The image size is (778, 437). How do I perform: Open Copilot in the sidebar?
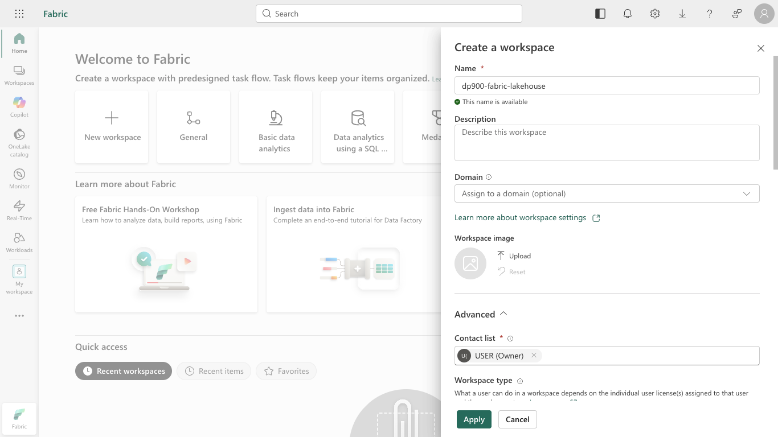19,107
